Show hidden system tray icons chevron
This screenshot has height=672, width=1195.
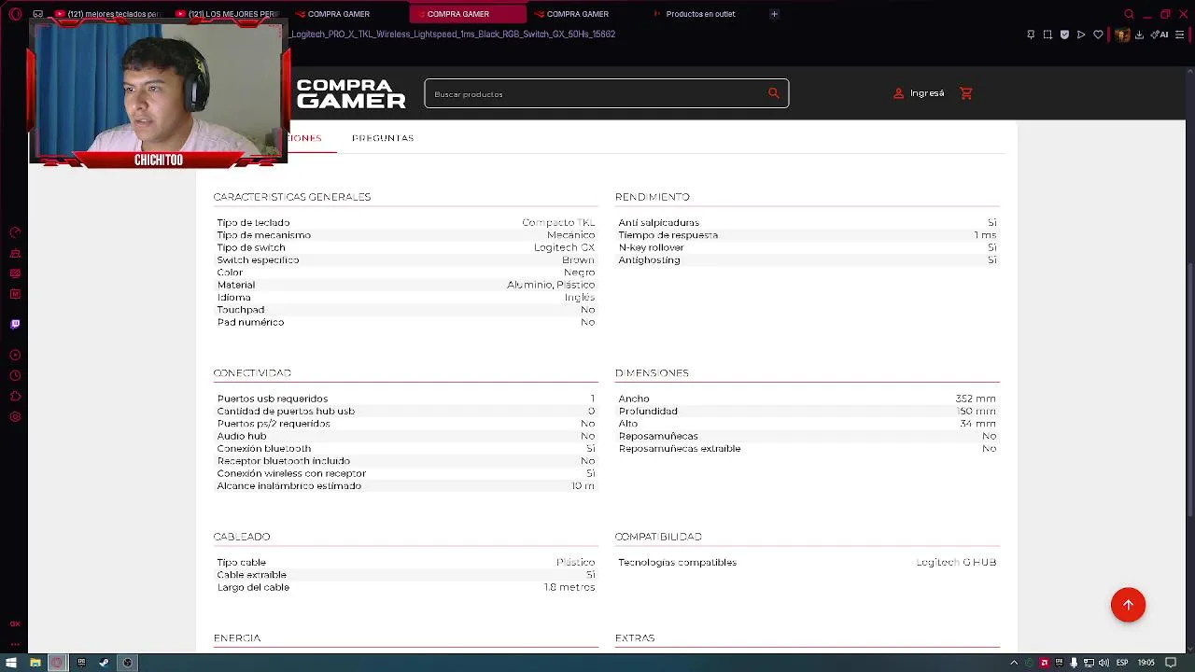tap(1014, 663)
